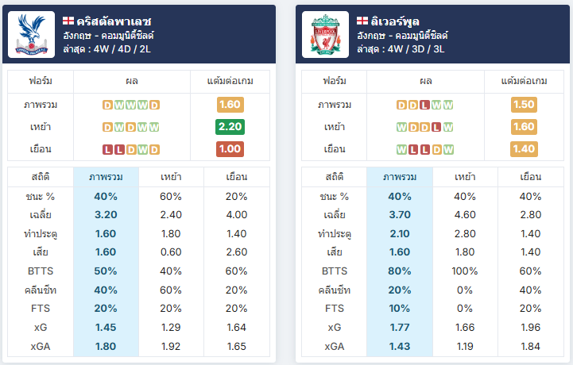573x365 pixels.
Task: Select the เยือน stats tab for Liverpool
Action: pyautogui.click(x=531, y=177)
